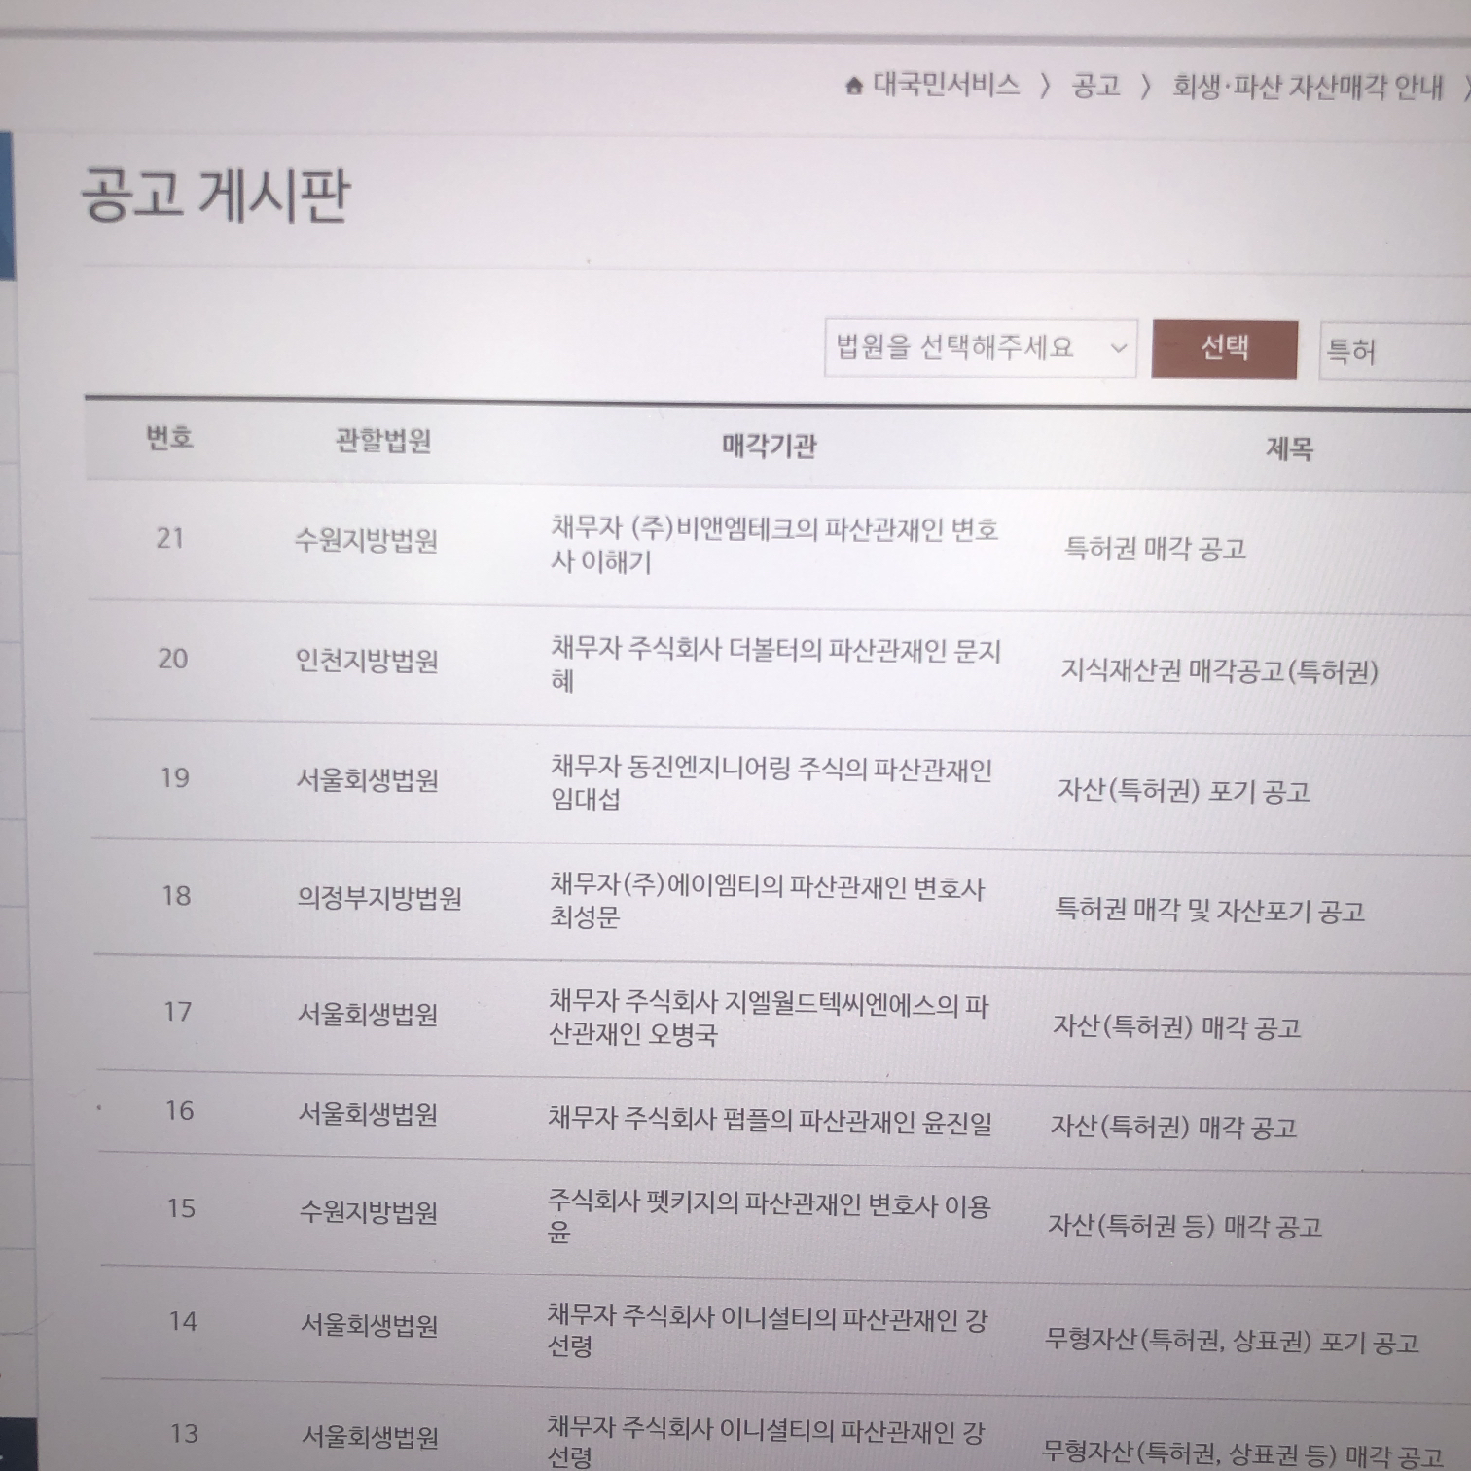1471x1471 pixels.
Task: Click the home icon in the breadcrumb
Action: point(854,87)
